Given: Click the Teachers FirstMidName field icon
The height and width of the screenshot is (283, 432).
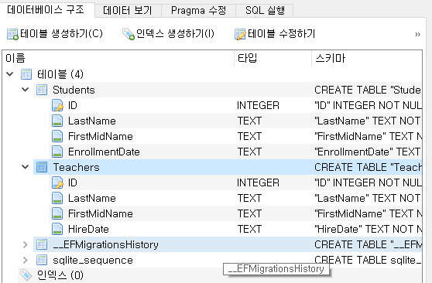Looking at the screenshot, I should [x=57, y=213].
